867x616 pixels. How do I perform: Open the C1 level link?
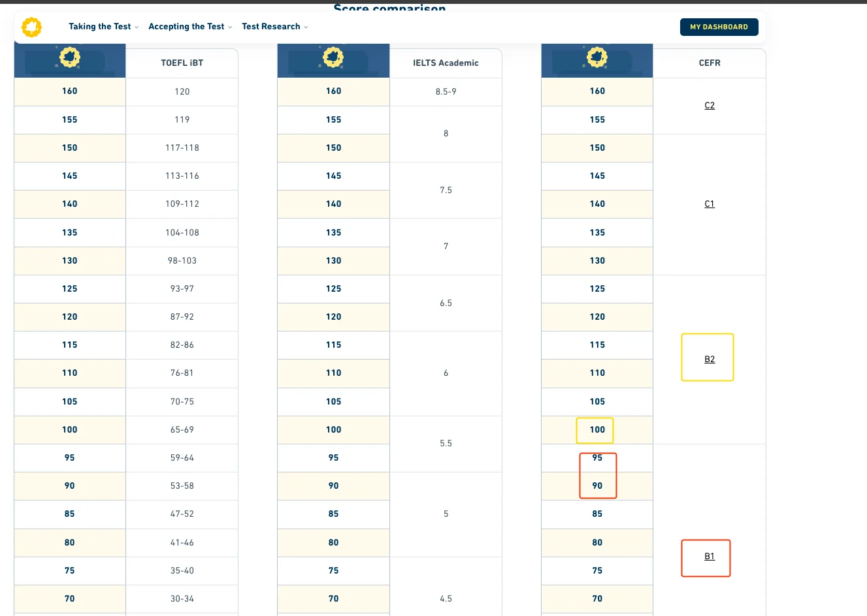click(x=710, y=204)
